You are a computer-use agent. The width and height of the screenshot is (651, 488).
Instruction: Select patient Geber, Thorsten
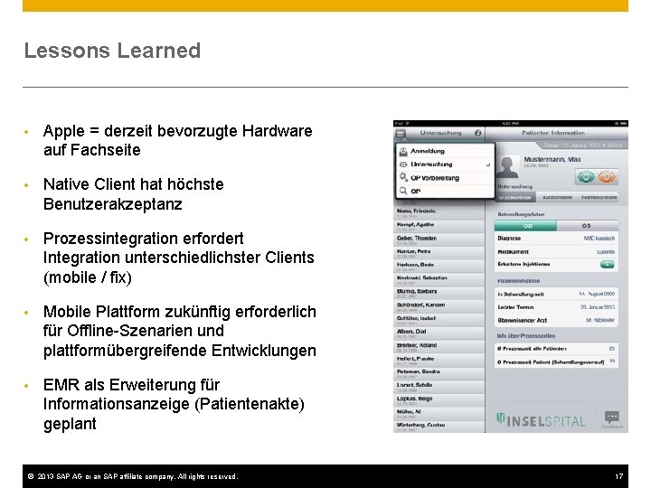pos(439,239)
